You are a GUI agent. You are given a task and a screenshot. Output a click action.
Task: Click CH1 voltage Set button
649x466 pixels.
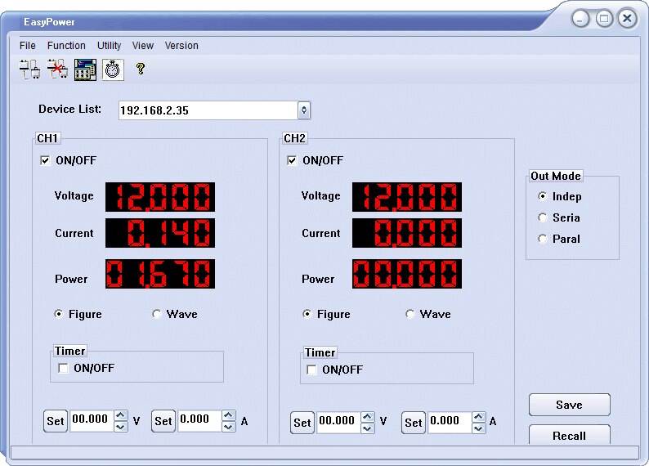[x=56, y=421]
